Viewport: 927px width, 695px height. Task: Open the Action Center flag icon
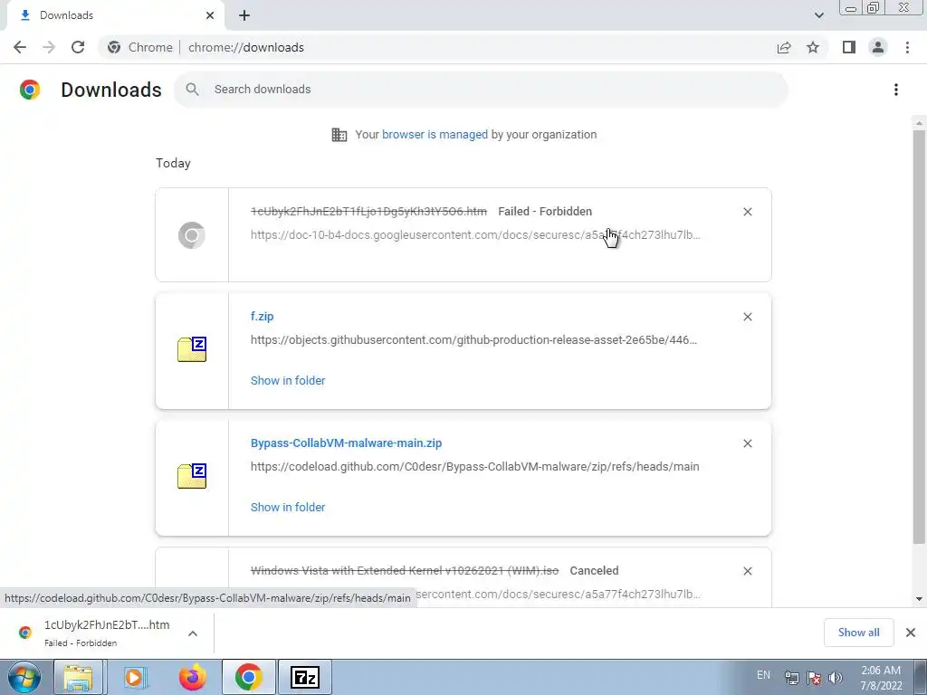tap(814, 678)
